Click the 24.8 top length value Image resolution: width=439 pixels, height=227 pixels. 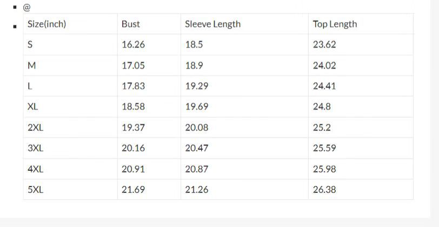322,107
